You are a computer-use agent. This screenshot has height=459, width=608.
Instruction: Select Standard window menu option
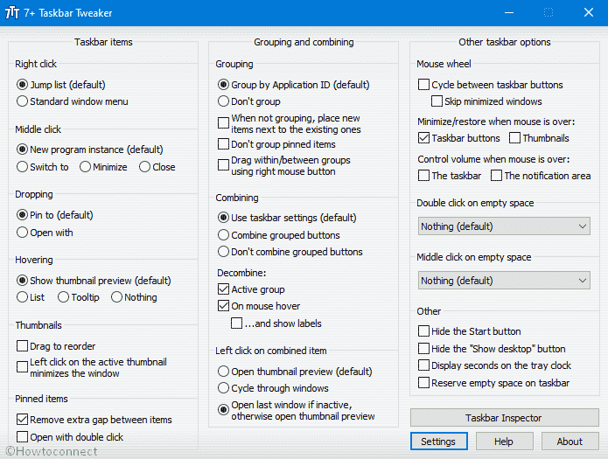[x=23, y=101]
